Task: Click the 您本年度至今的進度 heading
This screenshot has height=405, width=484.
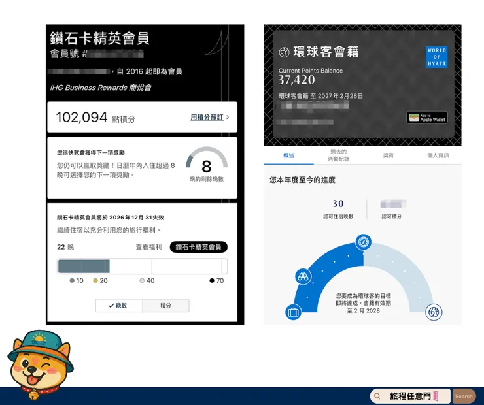Action: [x=302, y=180]
